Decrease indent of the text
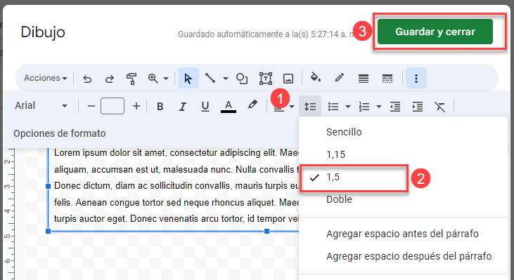 [x=395, y=106]
